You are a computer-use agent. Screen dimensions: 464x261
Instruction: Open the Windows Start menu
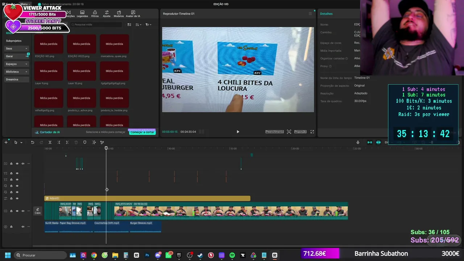[x=8, y=255]
